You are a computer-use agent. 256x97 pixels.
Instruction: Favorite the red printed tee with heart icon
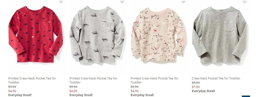[61, 2]
